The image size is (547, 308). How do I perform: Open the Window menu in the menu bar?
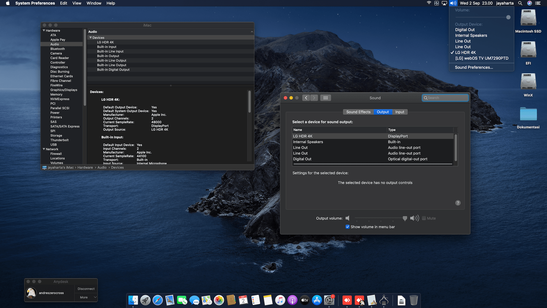click(x=94, y=3)
